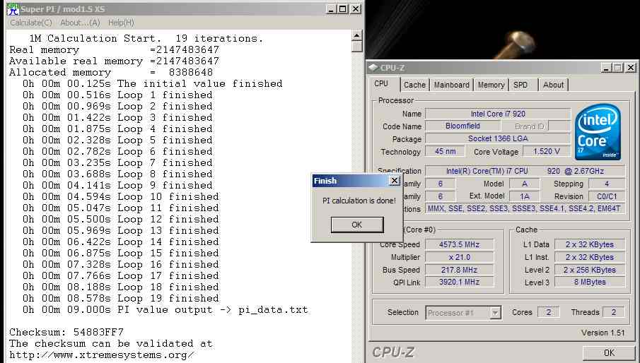The height and width of the screenshot is (363, 640).
Task: Minimize the CPU-Z window
Action: (x=607, y=68)
